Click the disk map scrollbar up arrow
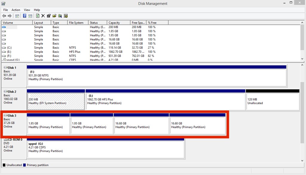Image resolution: width=306 pixels, height=175 pixels. pos(302,65)
